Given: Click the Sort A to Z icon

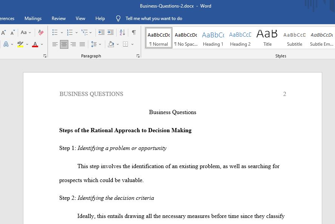Looking at the screenshot, I should 122,32.
